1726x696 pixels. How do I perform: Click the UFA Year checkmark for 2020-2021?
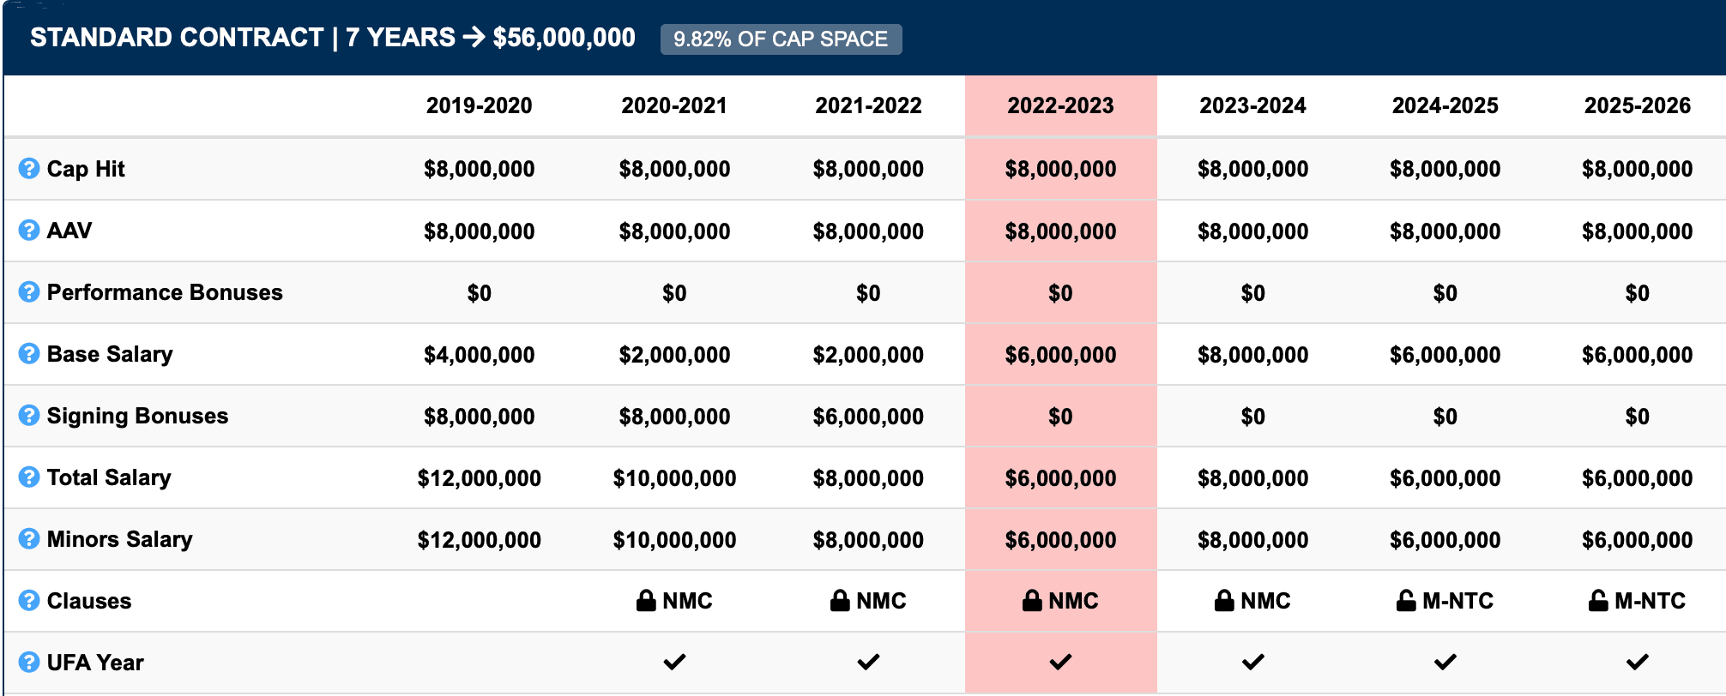pyautogui.click(x=674, y=662)
